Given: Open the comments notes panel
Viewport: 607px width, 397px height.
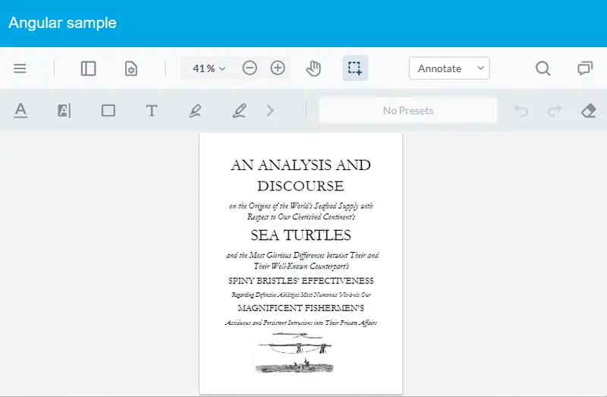Looking at the screenshot, I should click(x=585, y=68).
